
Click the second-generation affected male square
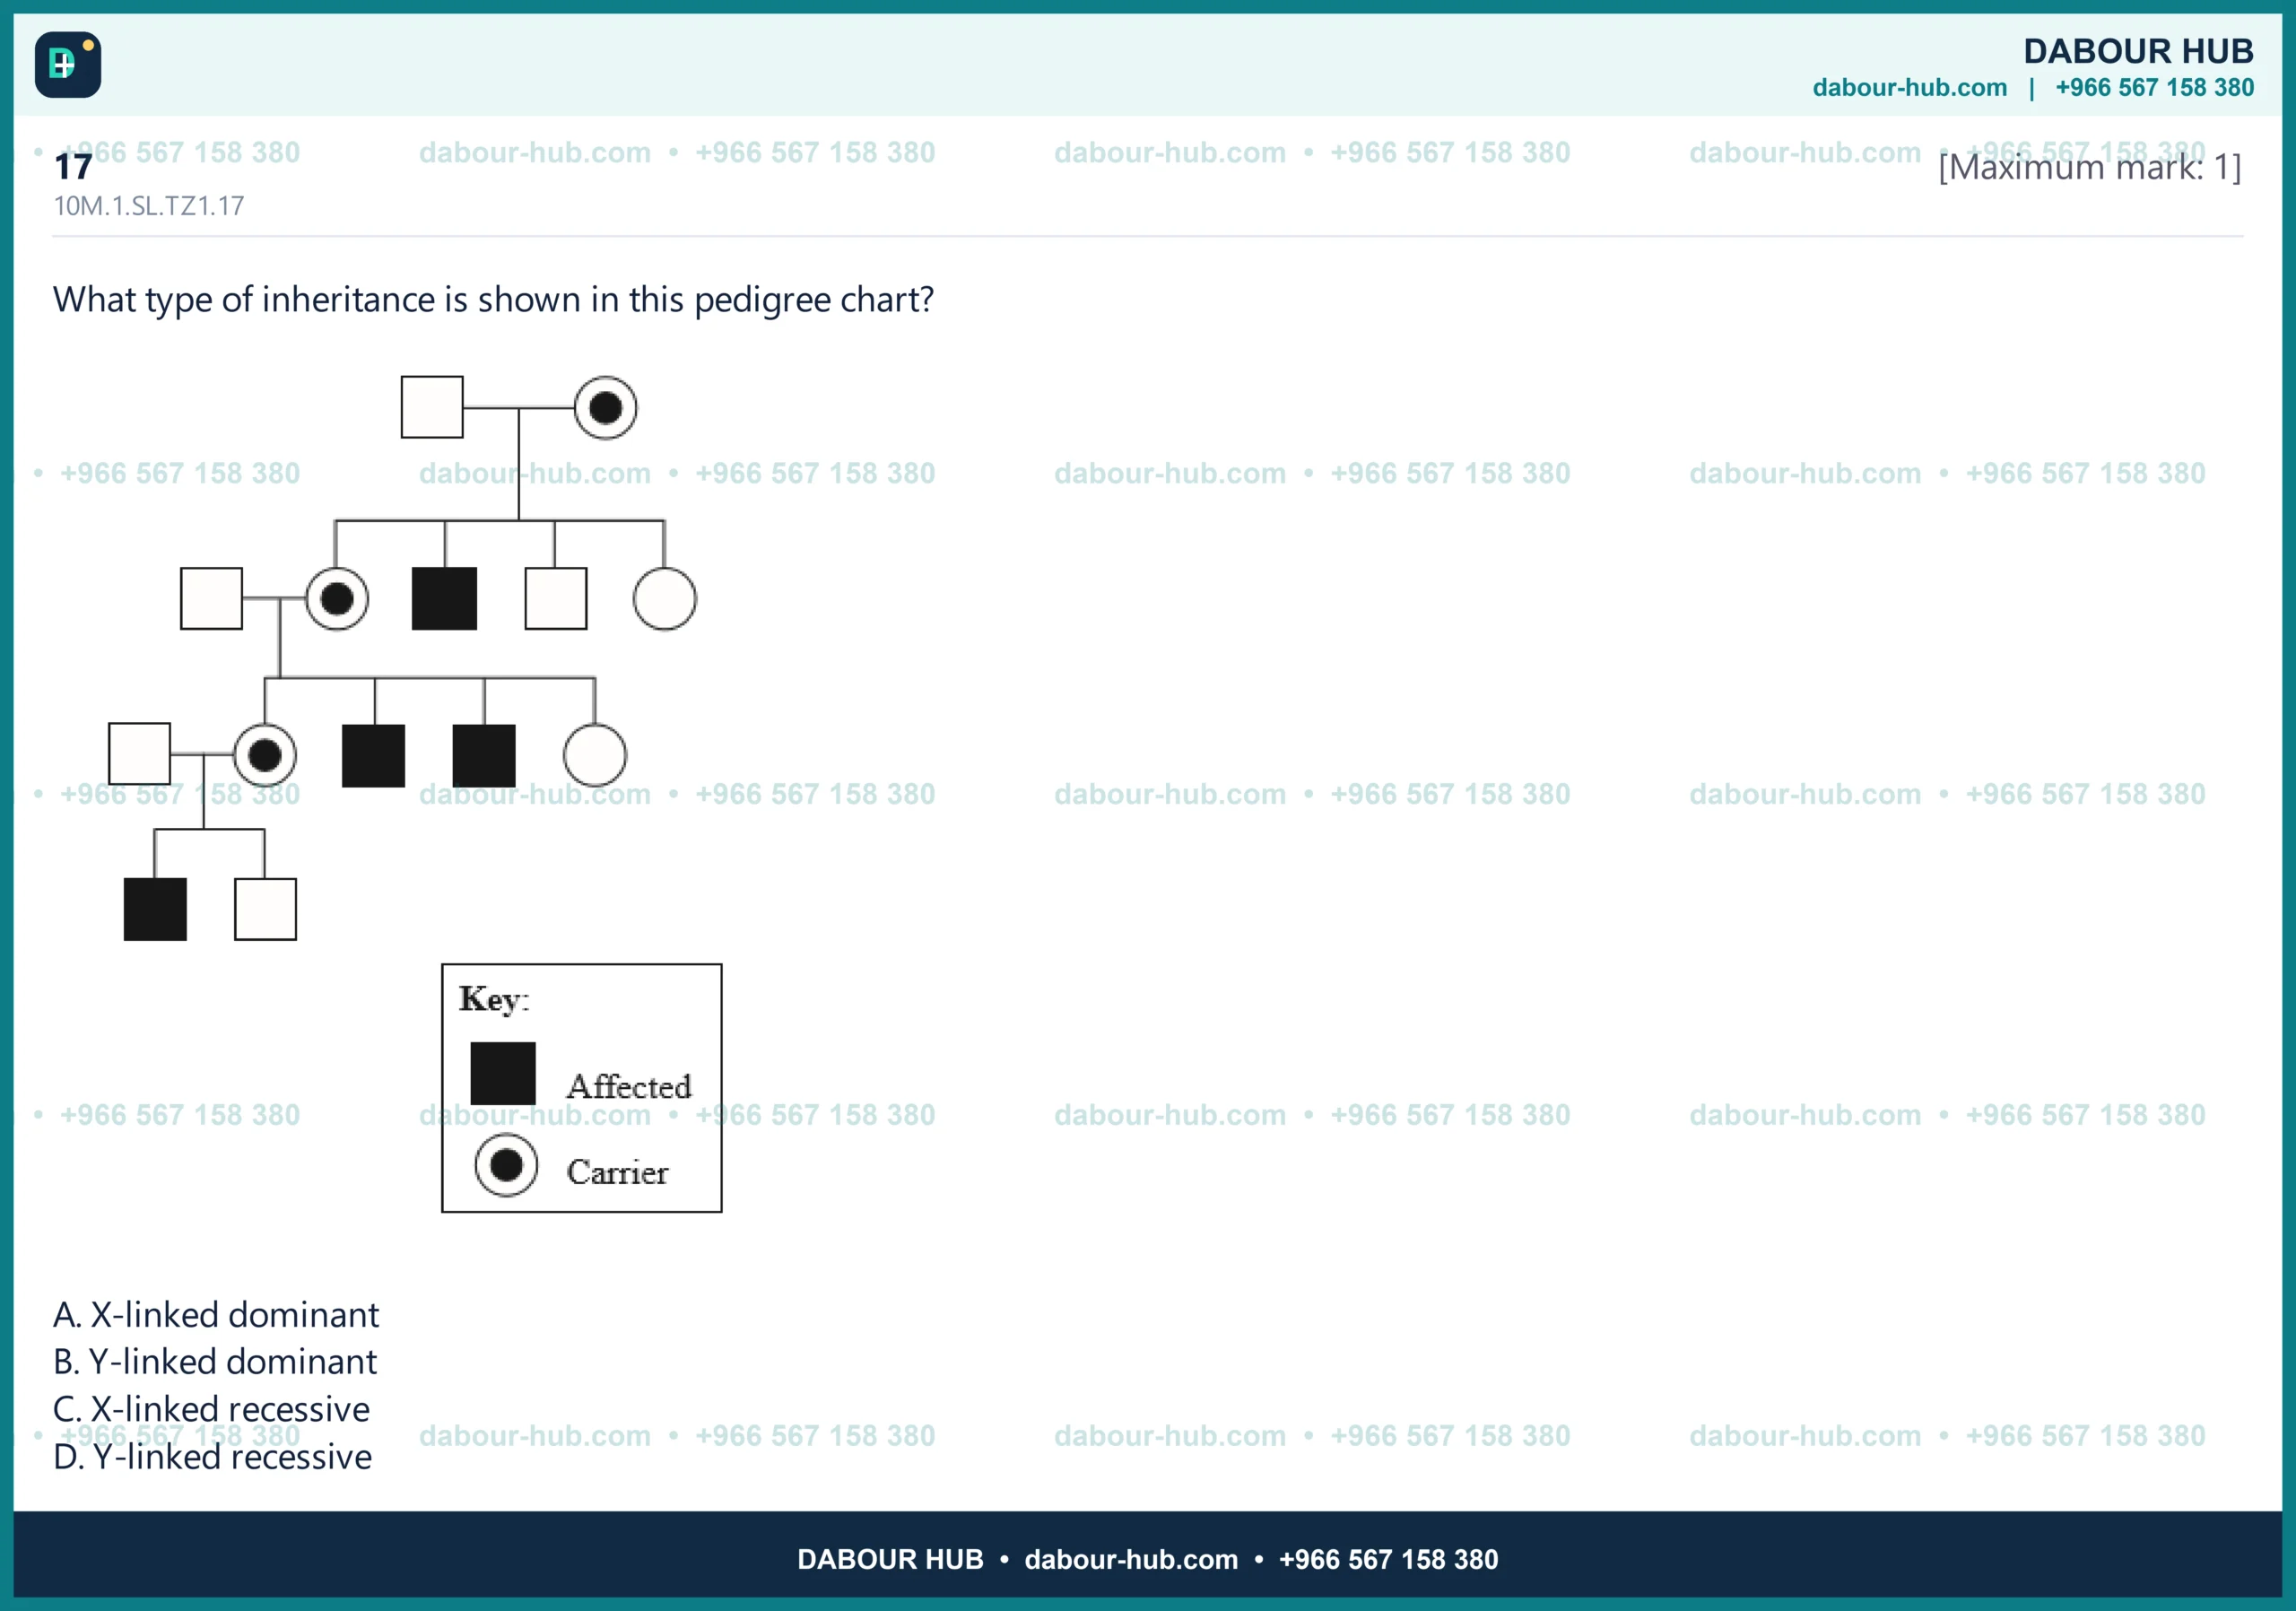[444, 598]
